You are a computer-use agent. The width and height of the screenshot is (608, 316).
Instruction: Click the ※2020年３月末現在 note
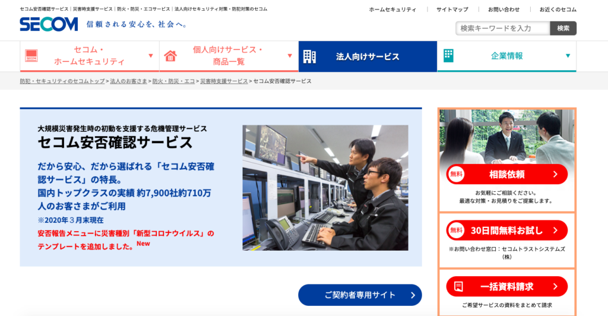71,220
